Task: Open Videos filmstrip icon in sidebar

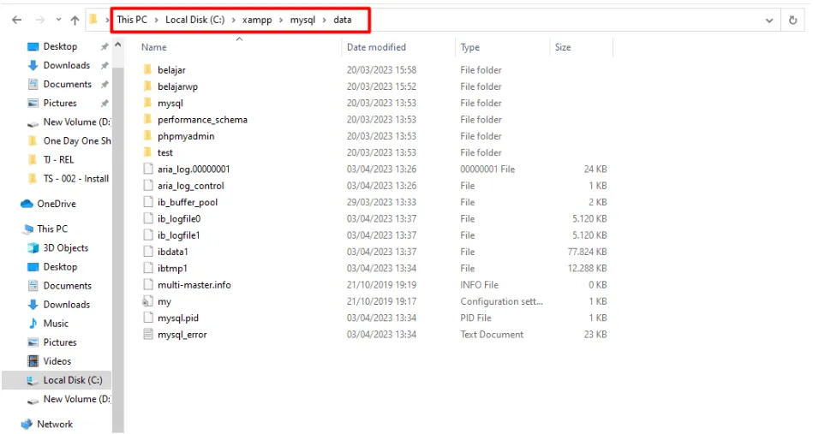Action: 33,361
